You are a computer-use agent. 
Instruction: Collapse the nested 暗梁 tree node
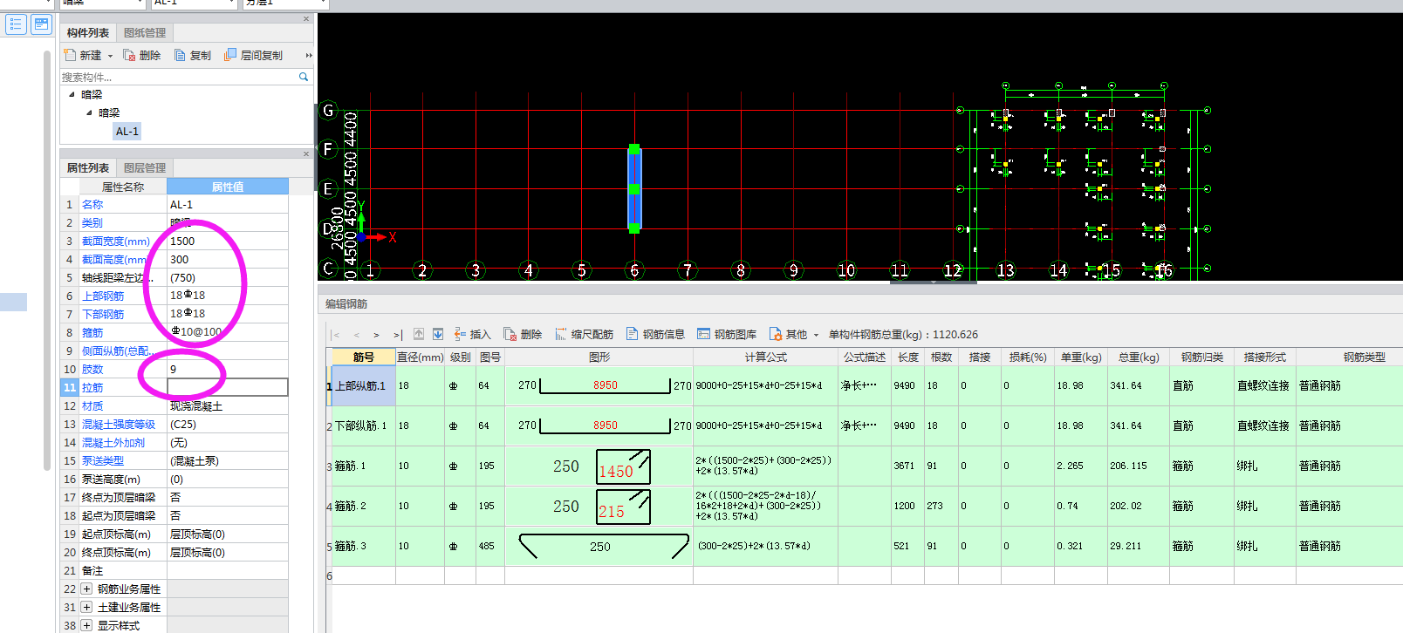(89, 112)
